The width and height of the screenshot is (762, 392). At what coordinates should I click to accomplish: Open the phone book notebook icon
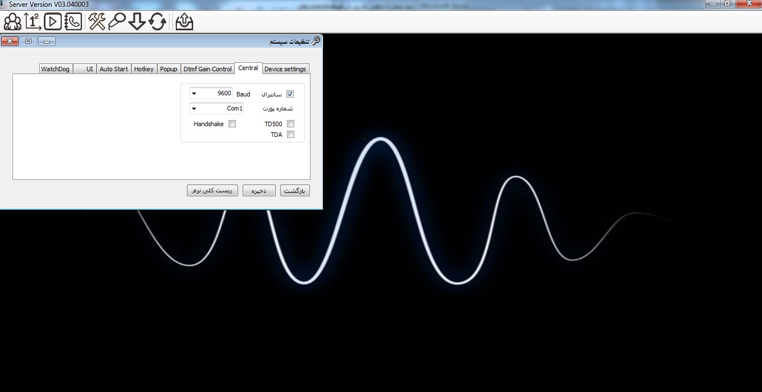[x=73, y=22]
